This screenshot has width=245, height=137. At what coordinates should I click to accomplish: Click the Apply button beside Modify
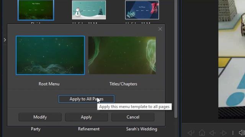(x=87, y=117)
